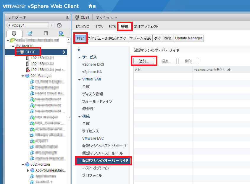Open ディスク管理 settings
This screenshot has height=184, width=250.
[93, 94]
